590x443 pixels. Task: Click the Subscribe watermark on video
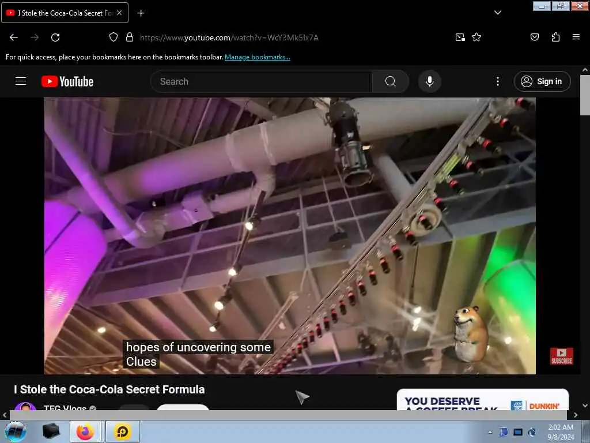coord(561,356)
